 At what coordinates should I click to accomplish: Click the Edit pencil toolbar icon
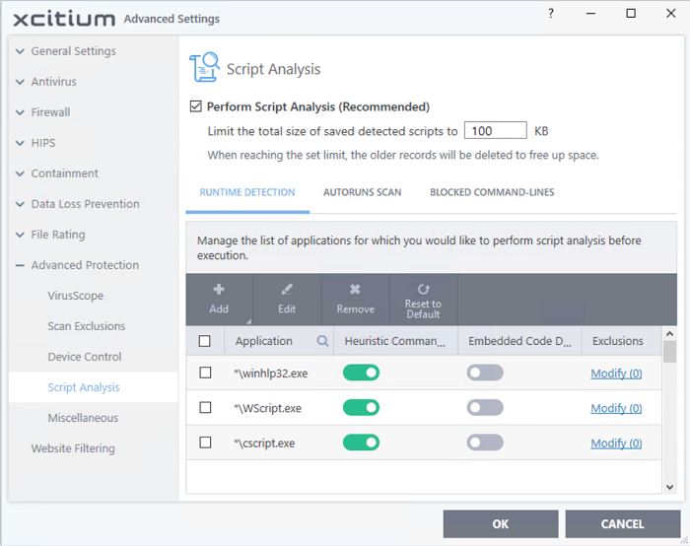point(287,290)
